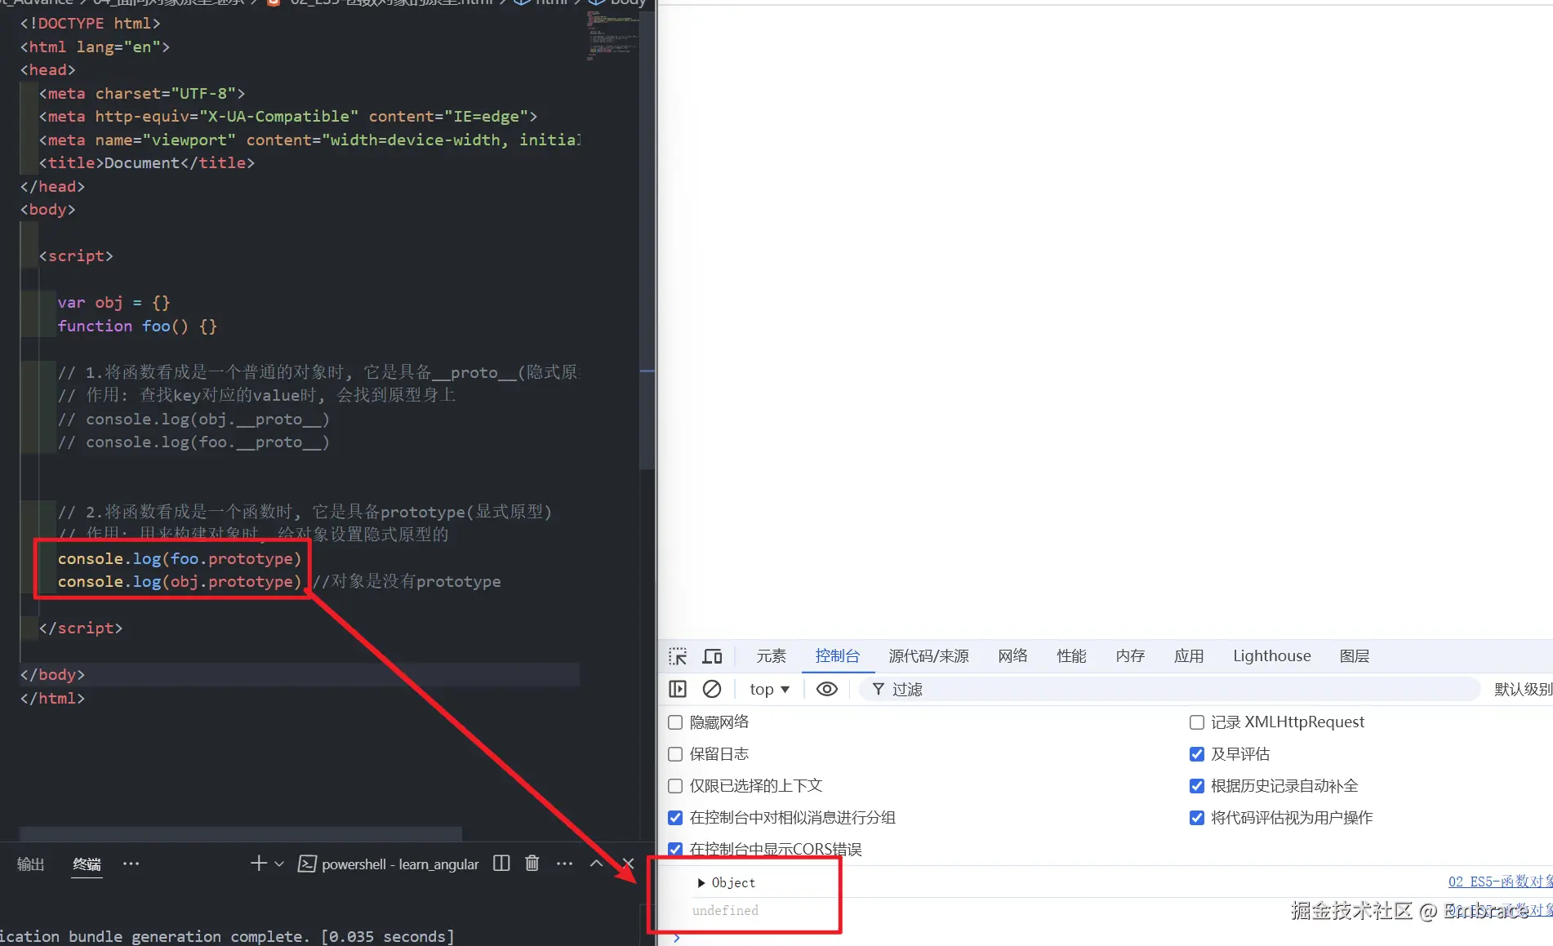1553x946 pixels.
Task: Click the <title>Document</title> line
Action: tap(147, 162)
